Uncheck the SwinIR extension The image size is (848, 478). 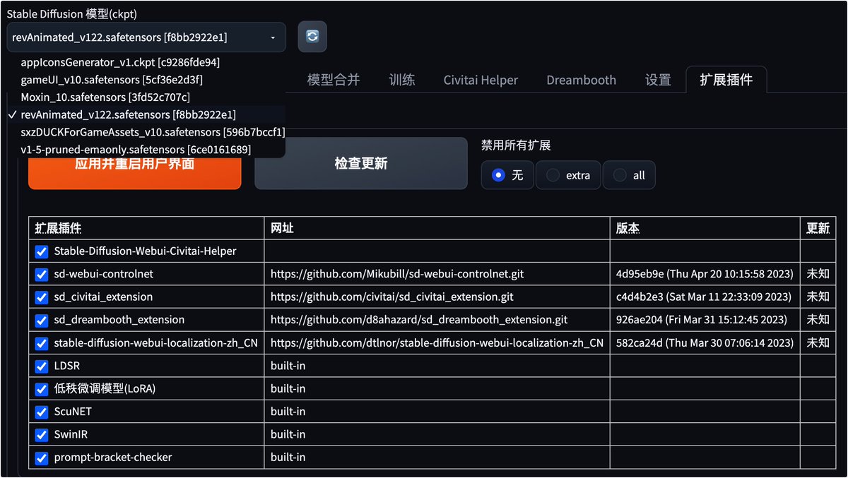[41, 434]
